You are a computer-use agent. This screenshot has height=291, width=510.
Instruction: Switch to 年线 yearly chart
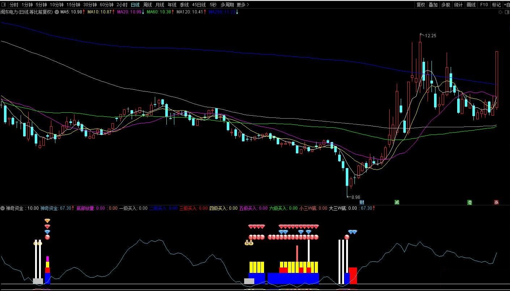(172, 5)
